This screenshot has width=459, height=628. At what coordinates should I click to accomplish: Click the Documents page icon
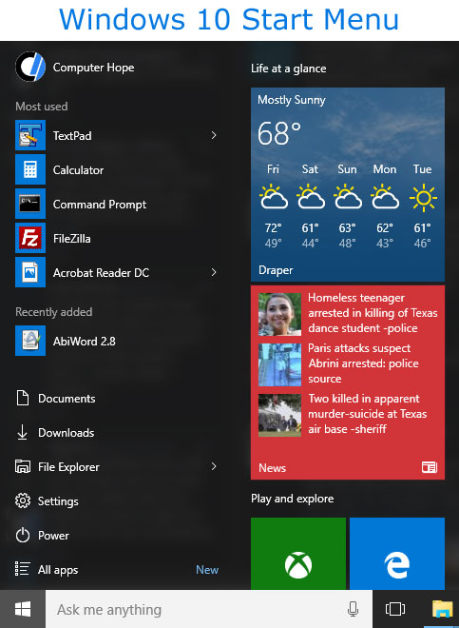pos(23,398)
